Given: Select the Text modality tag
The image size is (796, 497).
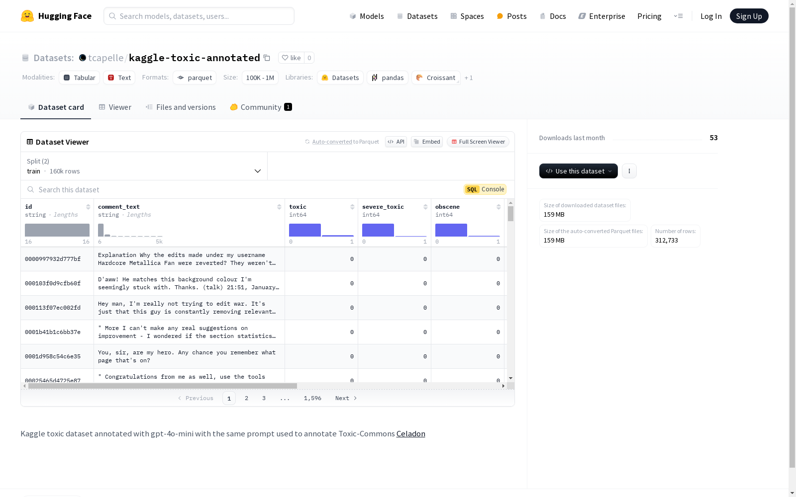Looking at the screenshot, I should point(119,78).
